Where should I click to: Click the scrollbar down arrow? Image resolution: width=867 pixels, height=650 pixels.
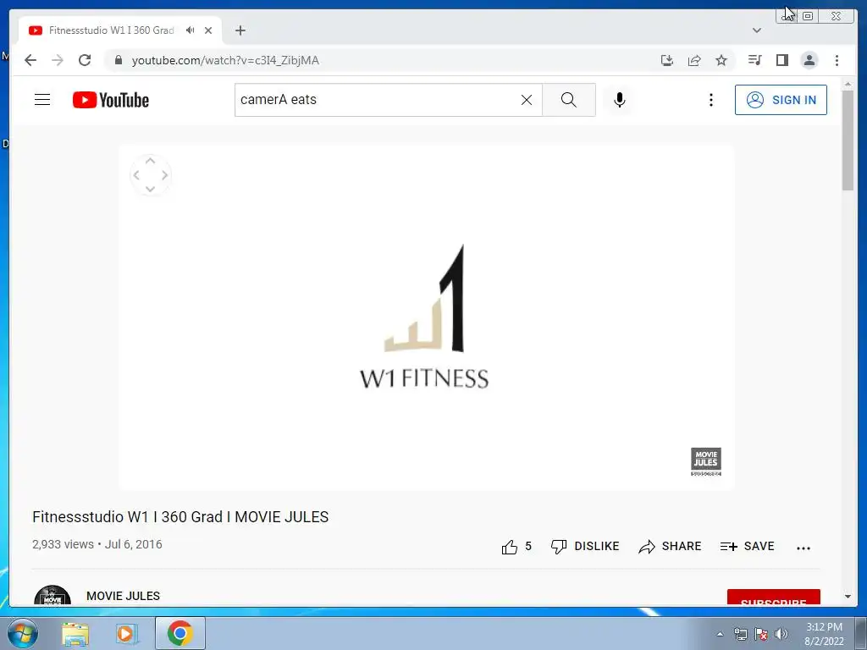848,597
